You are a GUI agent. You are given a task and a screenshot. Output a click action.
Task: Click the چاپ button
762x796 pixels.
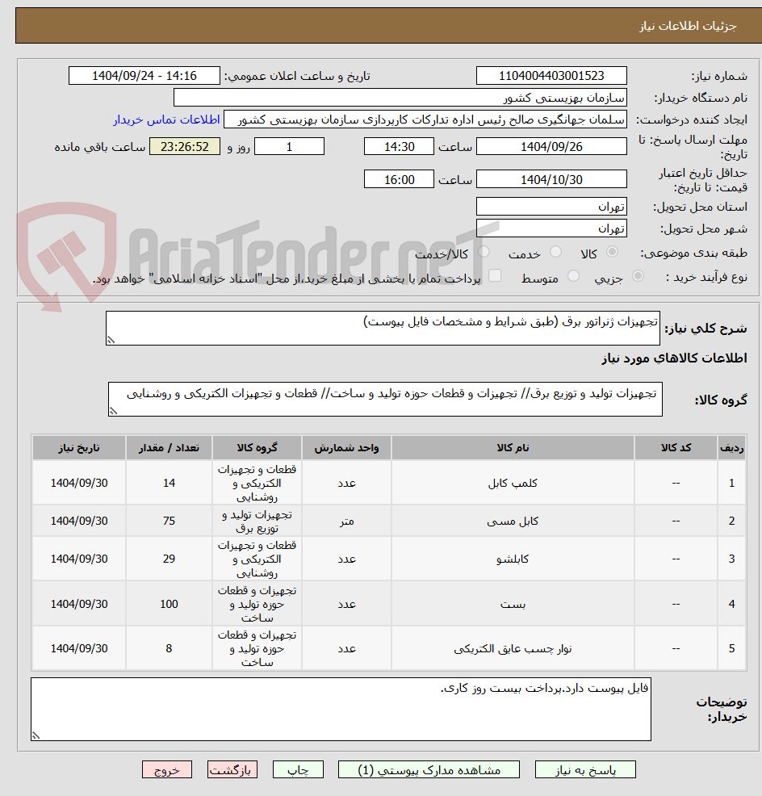click(x=298, y=769)
